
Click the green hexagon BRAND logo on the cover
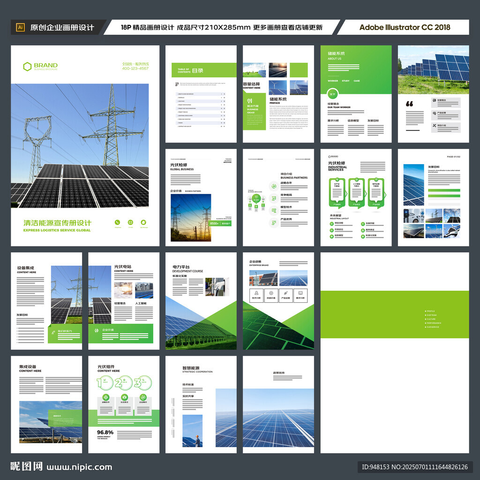coord(27,67)
